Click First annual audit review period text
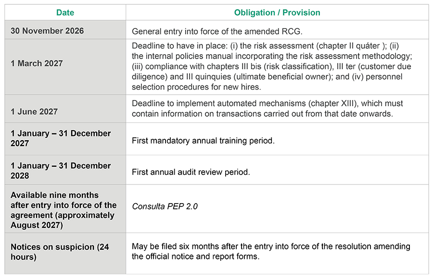The width and height of the screenshot is (433, 280). point(191,172)
